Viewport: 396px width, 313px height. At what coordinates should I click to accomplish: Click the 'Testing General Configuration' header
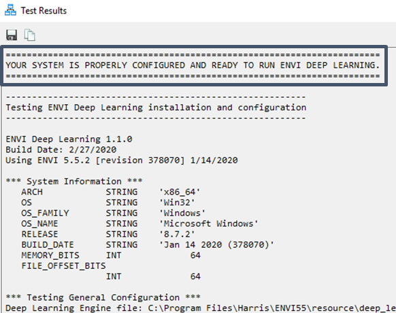point(103,297)
